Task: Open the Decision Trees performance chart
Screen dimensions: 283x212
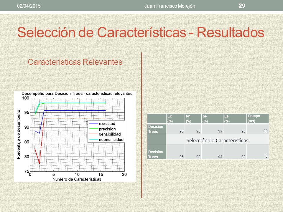Action: tap(75, 136)
